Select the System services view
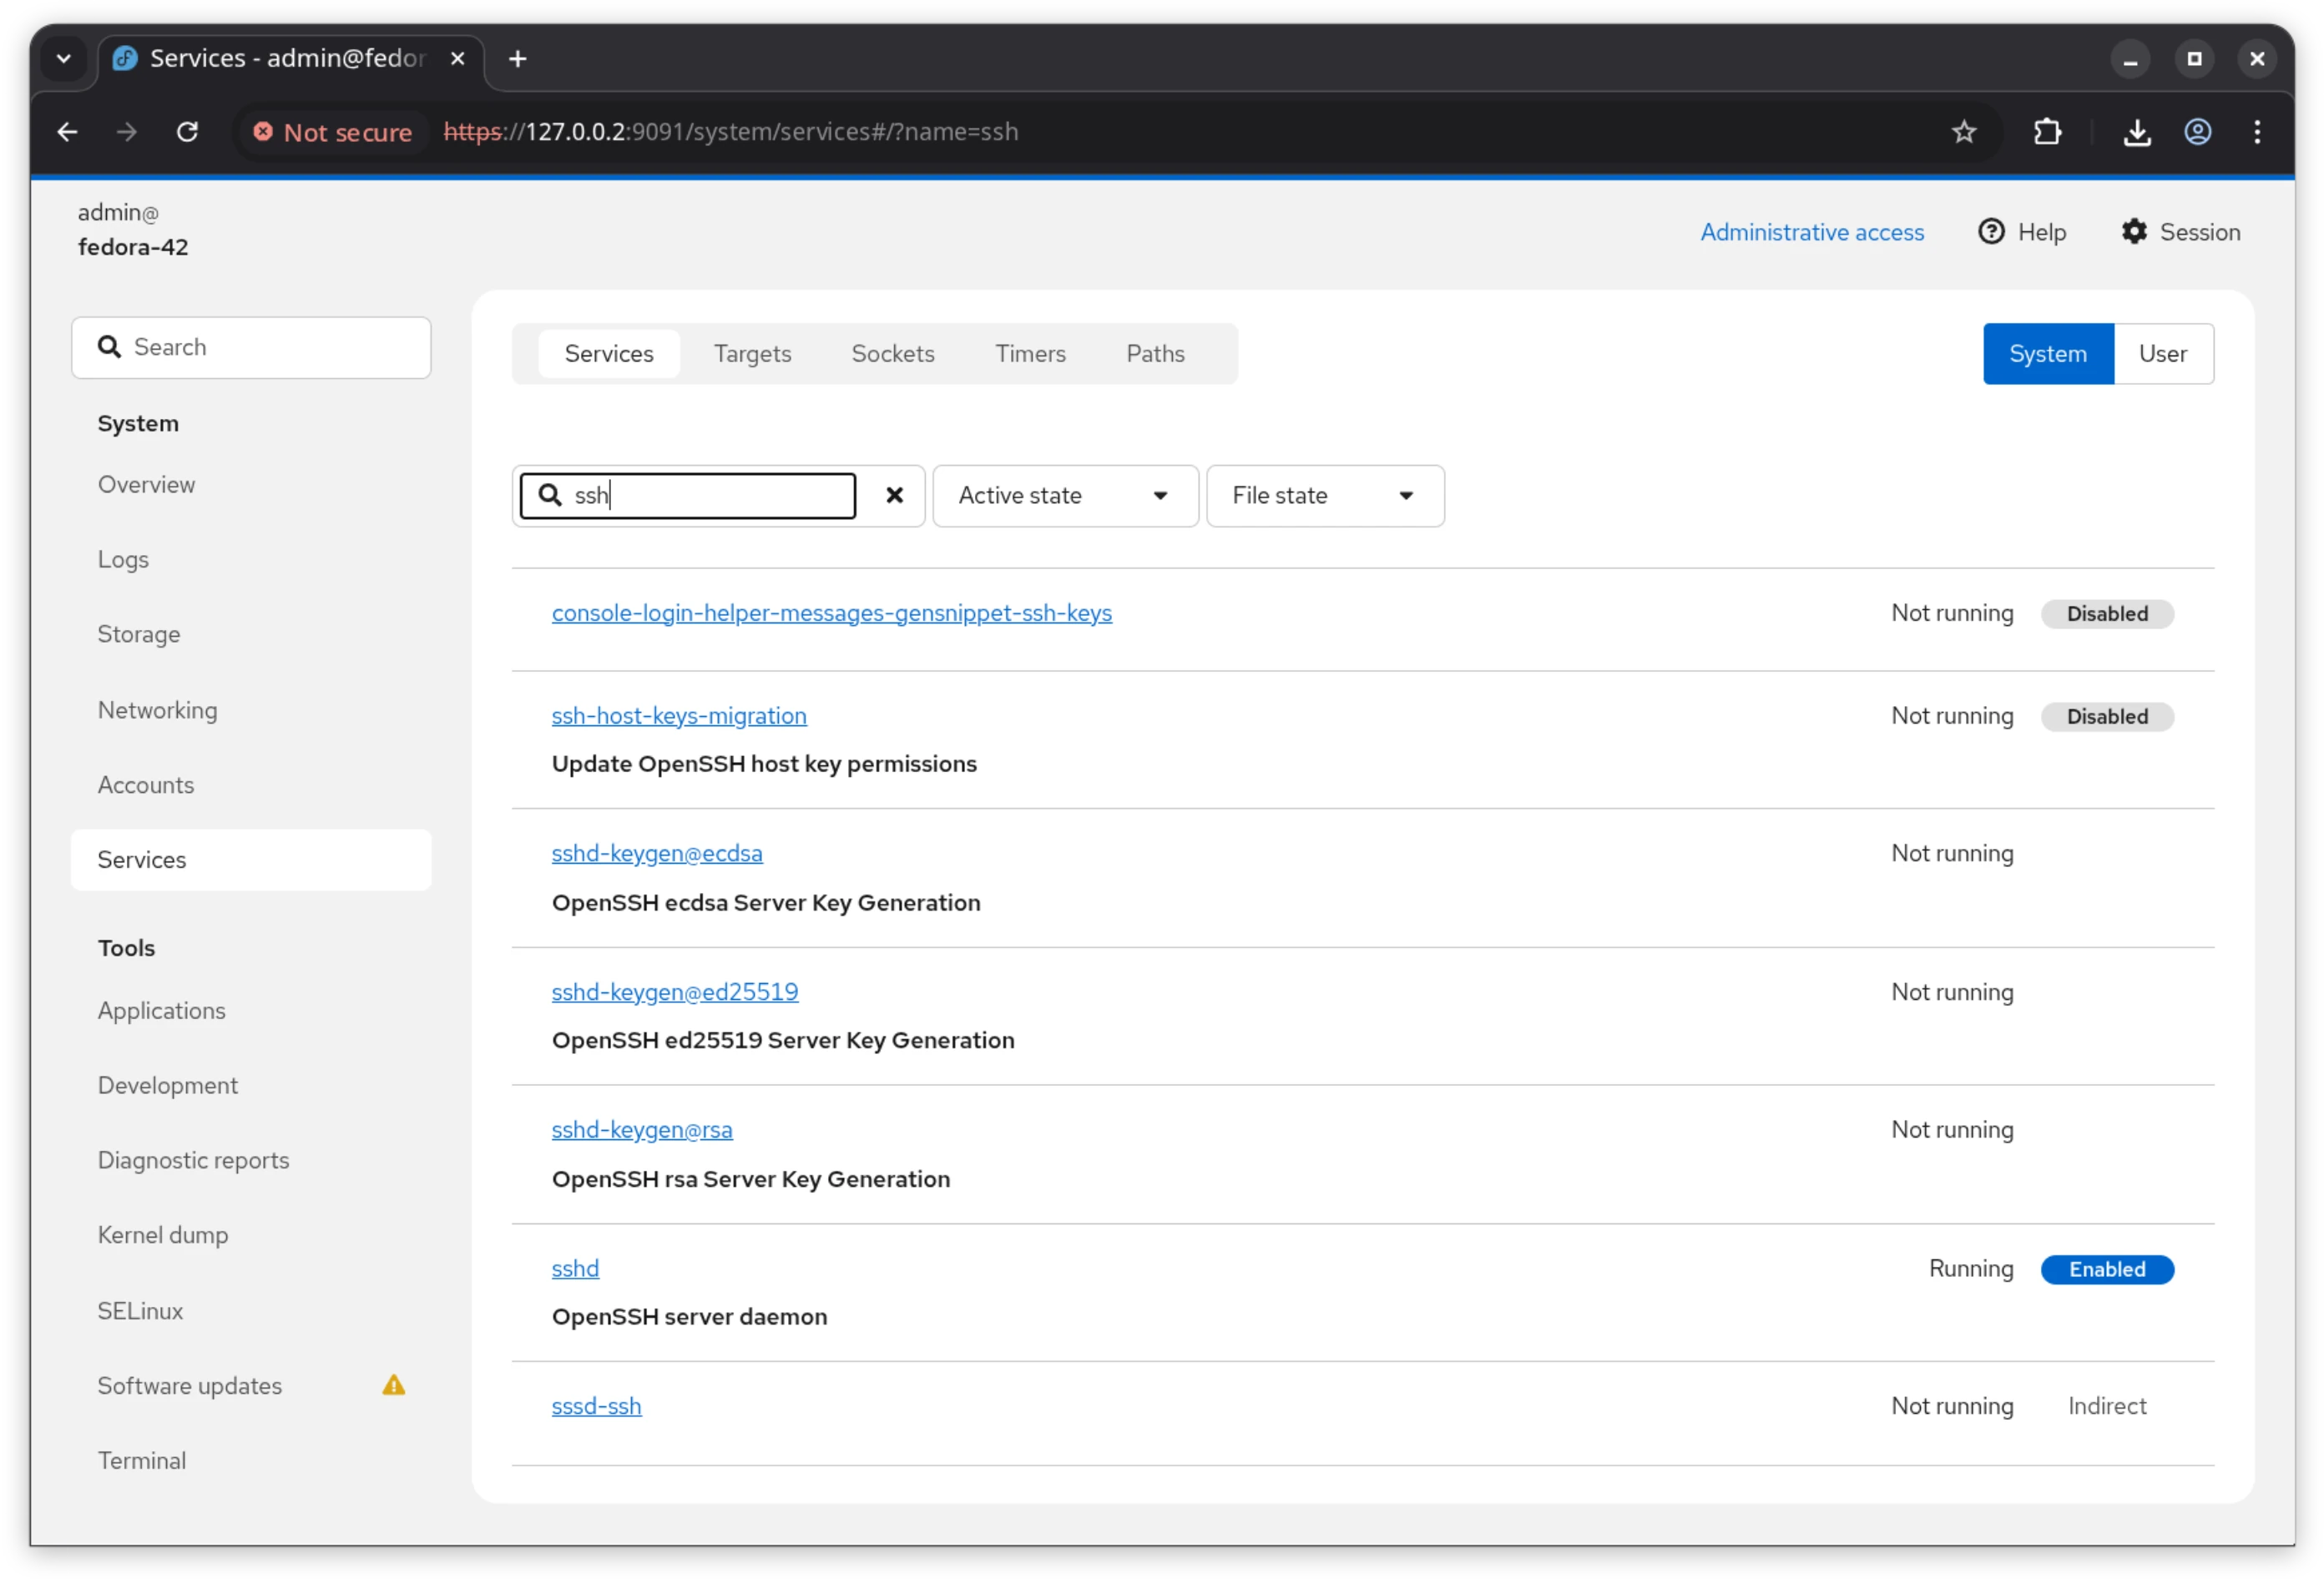The width and height of the screenshot is (2324, 1579). [x=2047, y=353]
